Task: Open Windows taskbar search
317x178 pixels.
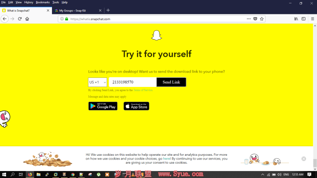Action: [x=12, y=175]
